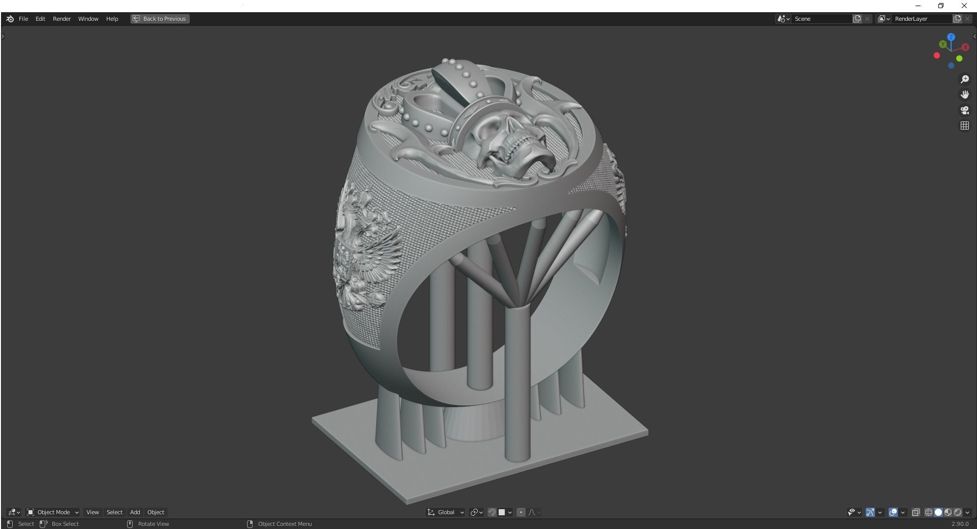Open the View menu in viewport header
The height and width of the screenshot is (529, 977).
(x=93, y=512)
